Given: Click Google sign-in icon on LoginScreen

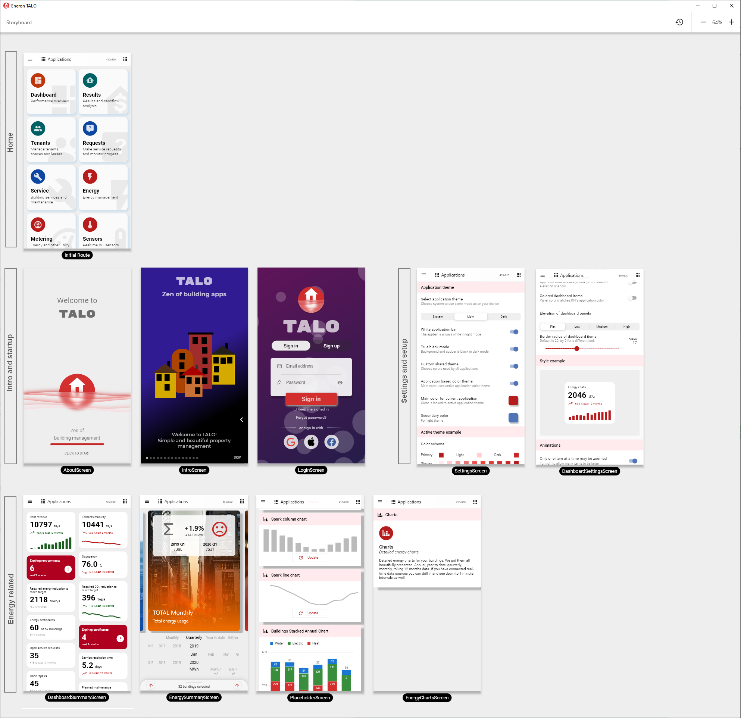Looking at the screenshot, I should click(291, 441).
